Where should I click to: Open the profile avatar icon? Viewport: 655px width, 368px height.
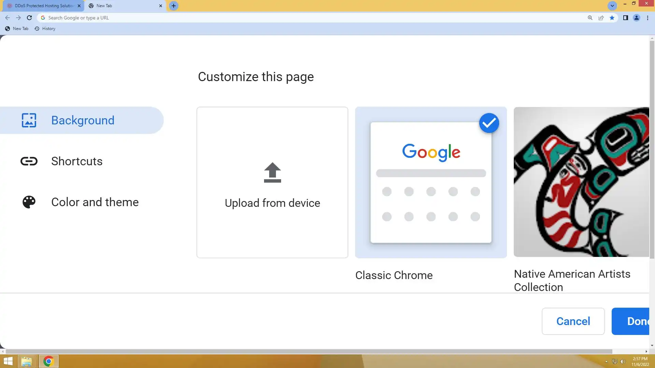click(636, 18)
